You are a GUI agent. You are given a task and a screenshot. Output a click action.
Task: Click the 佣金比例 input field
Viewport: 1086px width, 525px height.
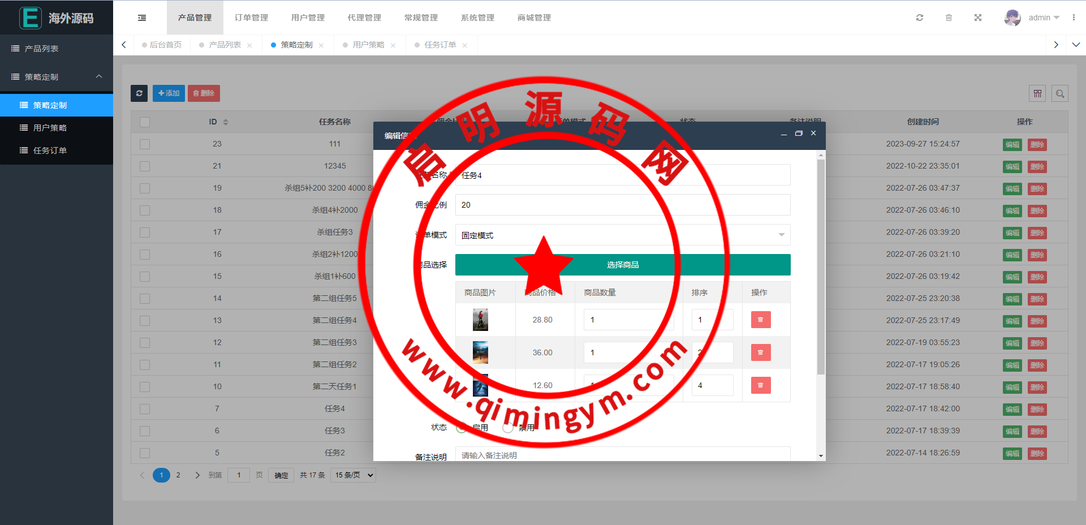(x=622, y=205)
